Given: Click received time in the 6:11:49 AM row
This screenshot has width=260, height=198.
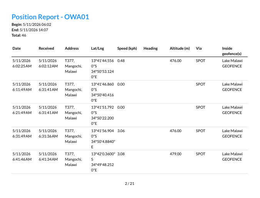Looking at the screenshot, I should pyautogui.click(x=48, y=87).
